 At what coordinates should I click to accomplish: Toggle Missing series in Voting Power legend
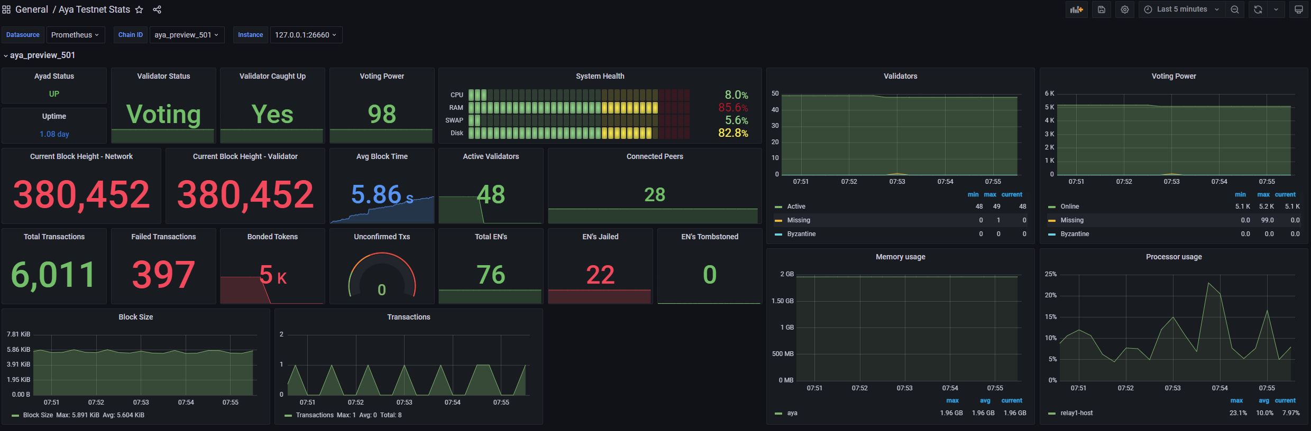[1071, 220]
